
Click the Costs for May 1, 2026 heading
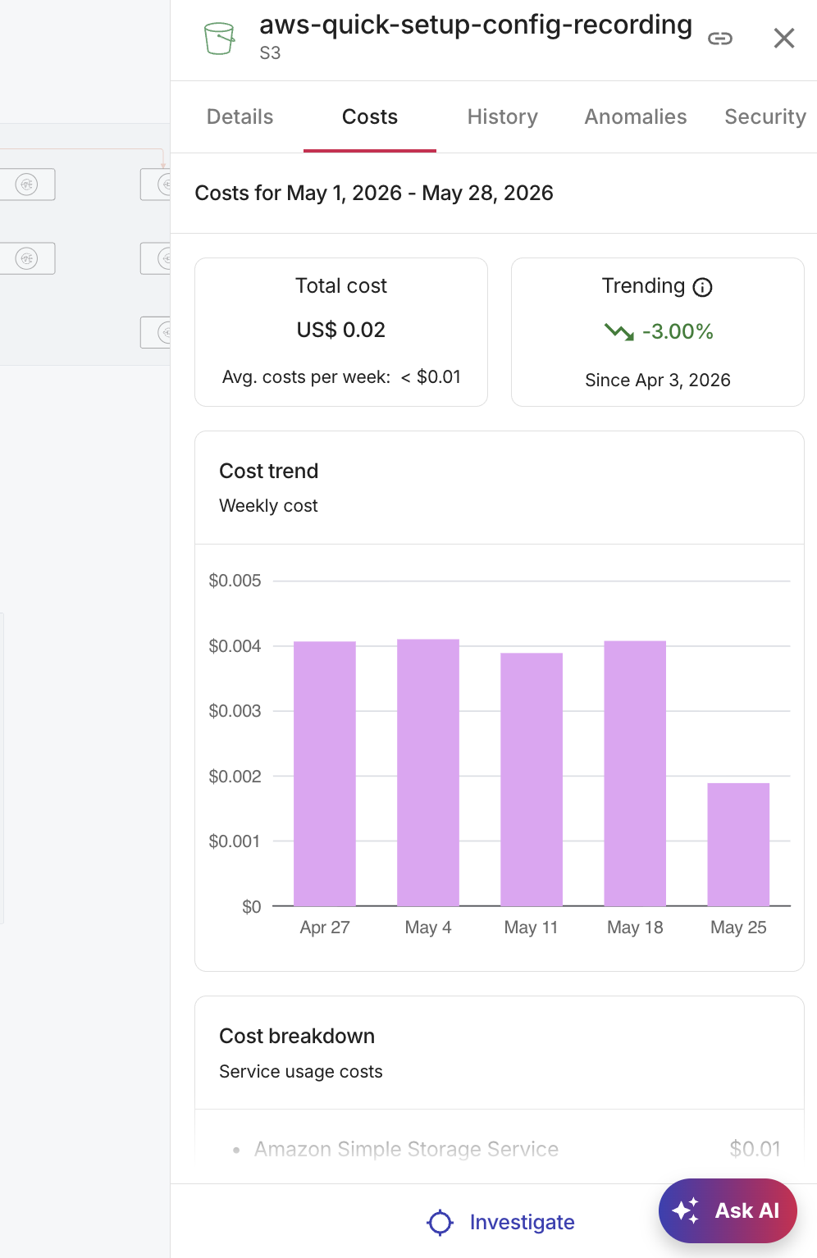[x=374, y=193]
